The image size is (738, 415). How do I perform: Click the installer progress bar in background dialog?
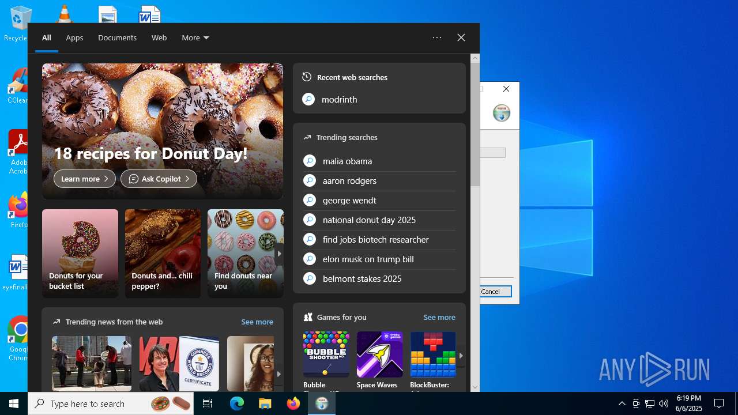click(493, 153)
